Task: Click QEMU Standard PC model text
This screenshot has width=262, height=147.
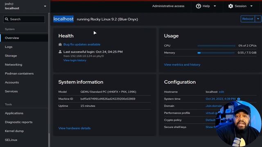Action: pos(108,92)
